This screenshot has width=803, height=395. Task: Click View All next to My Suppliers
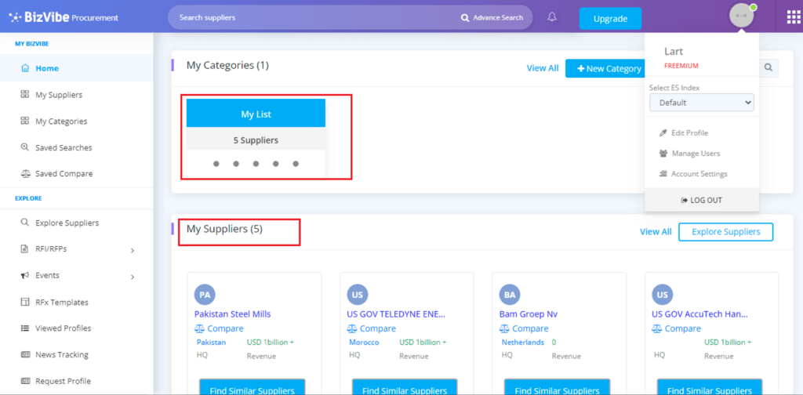pos(656,232)
